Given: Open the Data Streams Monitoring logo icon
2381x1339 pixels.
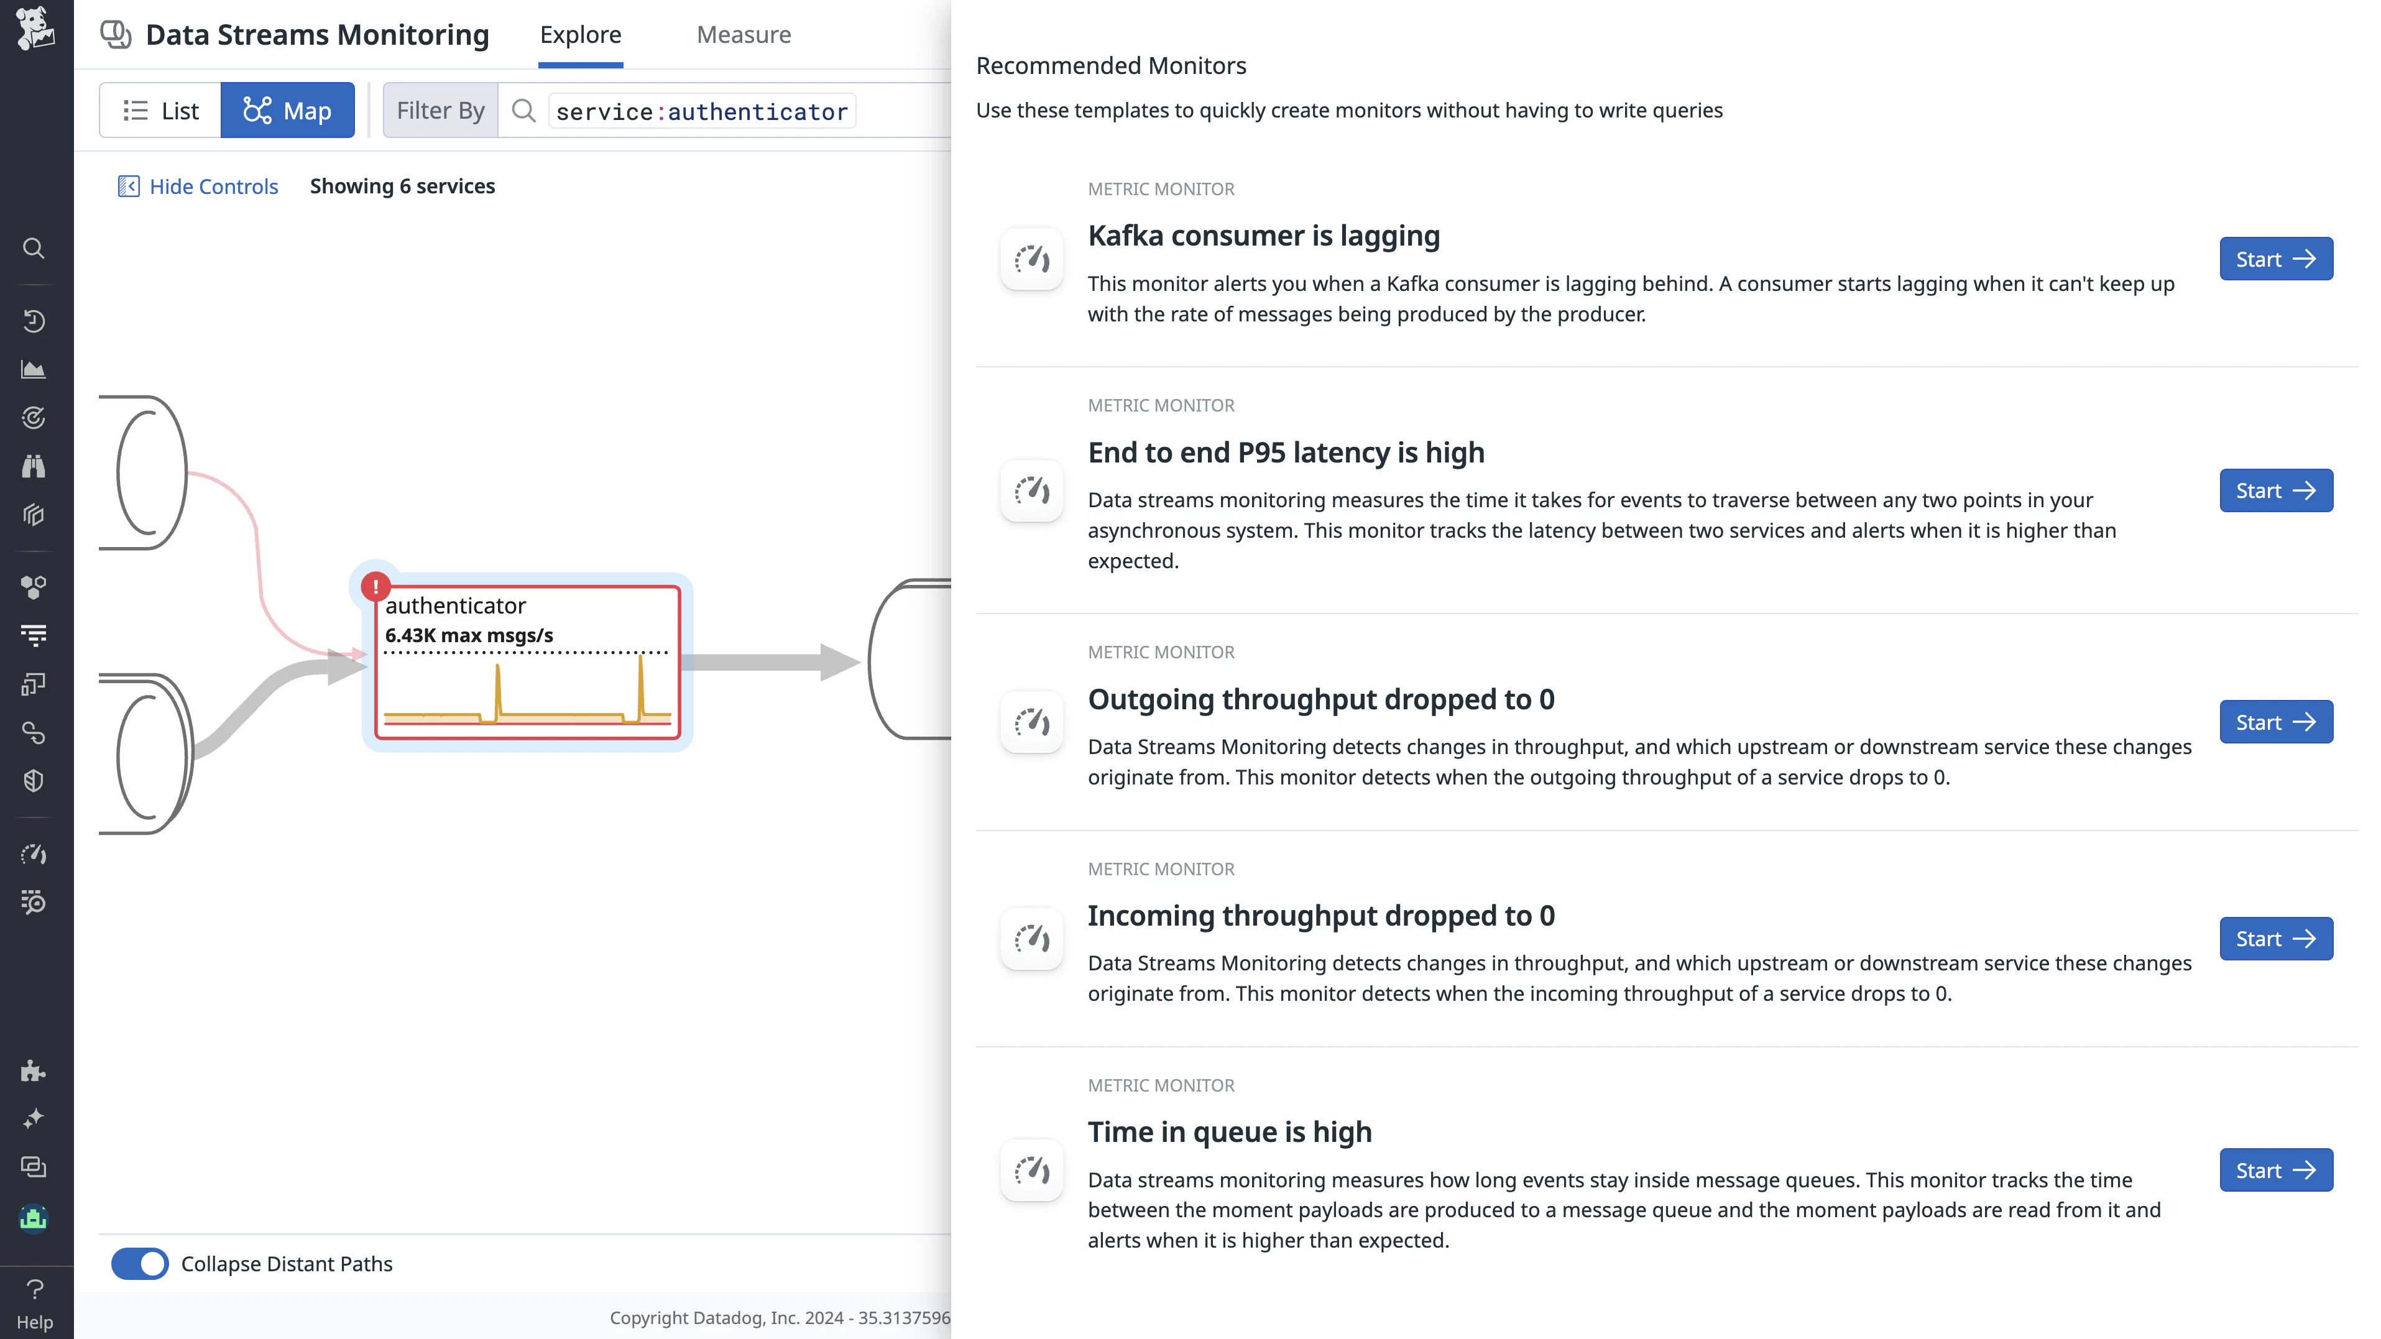Looking at the screenshot, I should (116, 34).
